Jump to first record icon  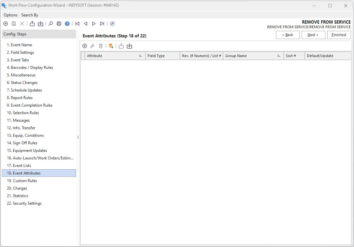point(77,24)
